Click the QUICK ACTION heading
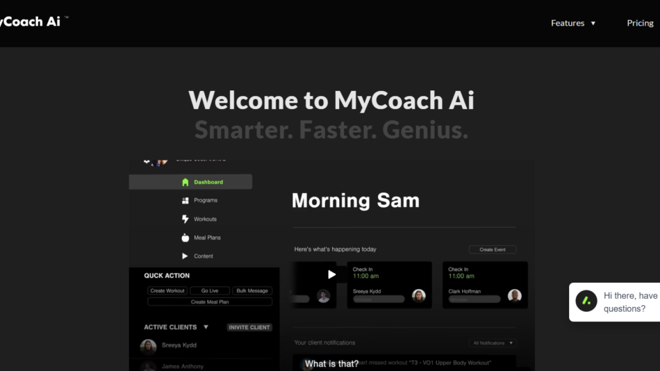 click(x=167, y=275)
